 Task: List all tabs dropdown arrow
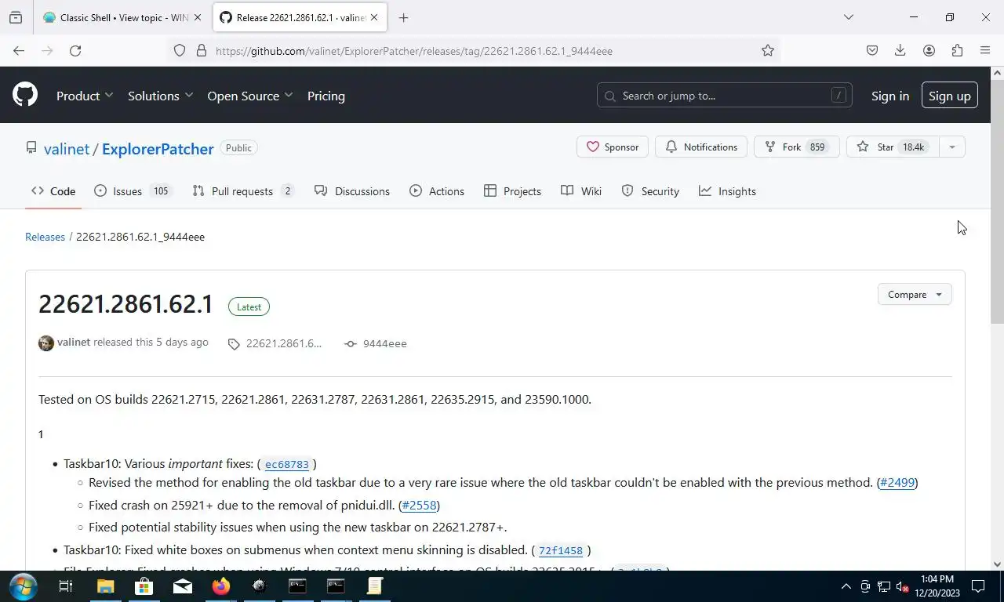pos(848,17)
